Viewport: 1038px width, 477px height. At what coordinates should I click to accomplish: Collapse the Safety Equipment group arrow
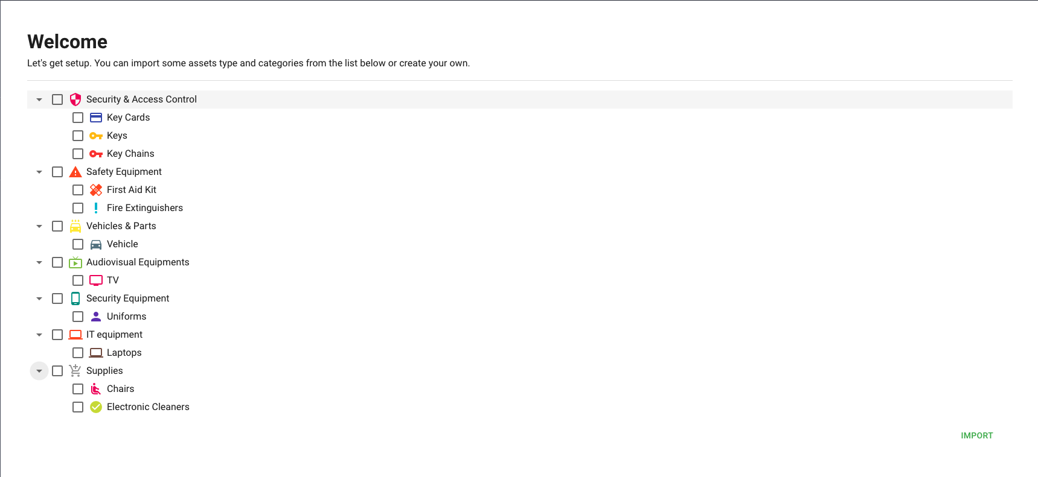tap(39, 172)
